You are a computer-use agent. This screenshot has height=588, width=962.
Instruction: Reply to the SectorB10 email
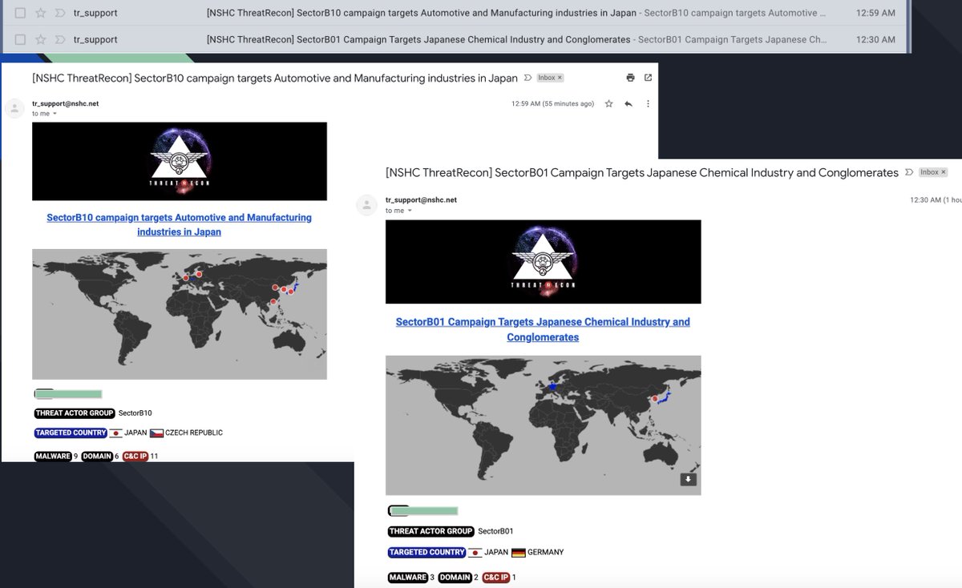[x=629, y=103]
